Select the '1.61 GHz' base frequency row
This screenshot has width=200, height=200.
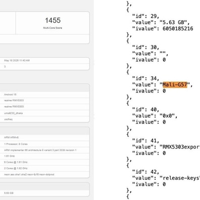[x=44, y=156]
